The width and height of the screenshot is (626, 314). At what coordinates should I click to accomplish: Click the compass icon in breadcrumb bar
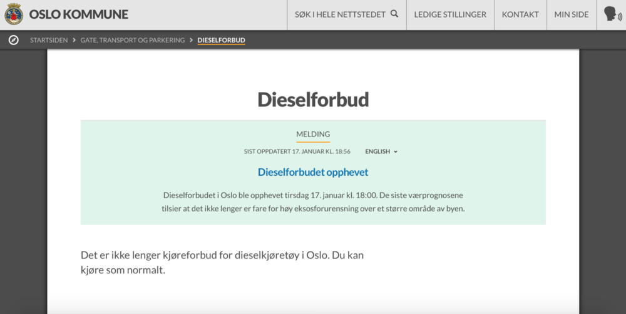click(x=14, y=40)
